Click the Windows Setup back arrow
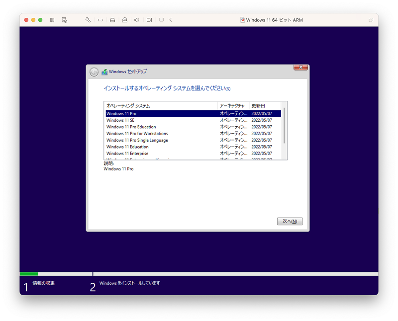This screenshot has width=398, height=321. pyautogui.click(x=94, y=72)
